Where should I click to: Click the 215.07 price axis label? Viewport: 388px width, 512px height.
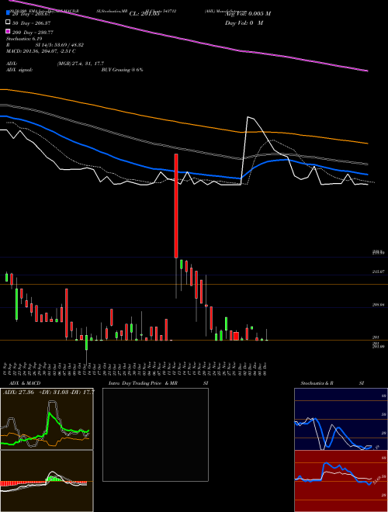tap(378, 272)
